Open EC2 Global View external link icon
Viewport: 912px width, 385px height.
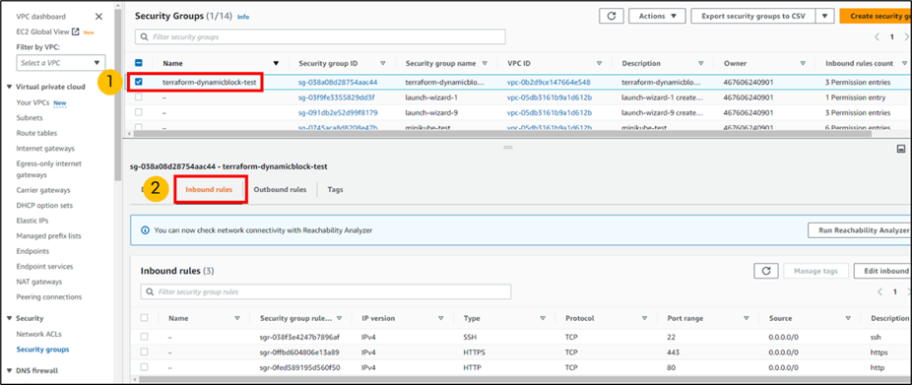[x=76, y=32]
